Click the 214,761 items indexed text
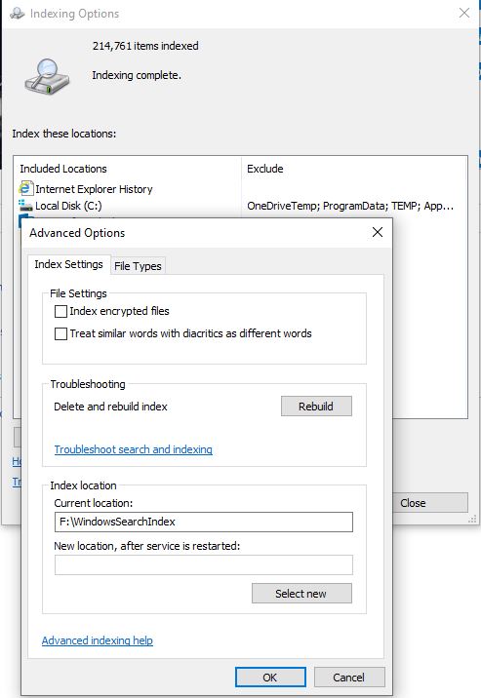The width and height of the screenshot is (481, 698). tap(145, 46)
